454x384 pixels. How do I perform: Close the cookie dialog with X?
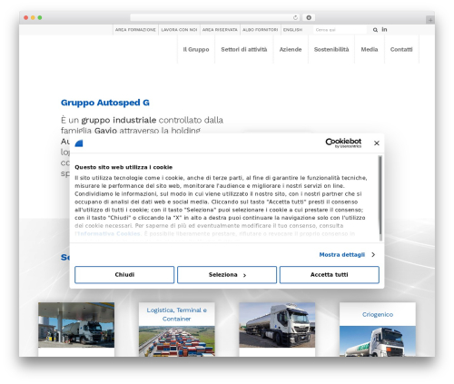pos(377,143)
